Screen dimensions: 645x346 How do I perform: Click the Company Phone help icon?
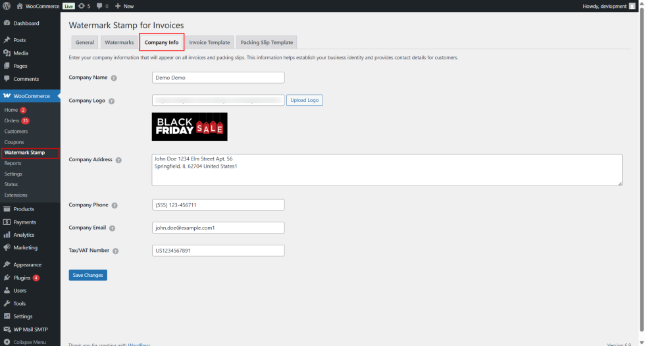pyautogui.click(x=115, y=205)
